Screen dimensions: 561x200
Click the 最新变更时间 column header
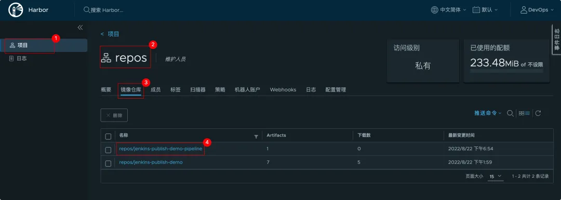462,135
